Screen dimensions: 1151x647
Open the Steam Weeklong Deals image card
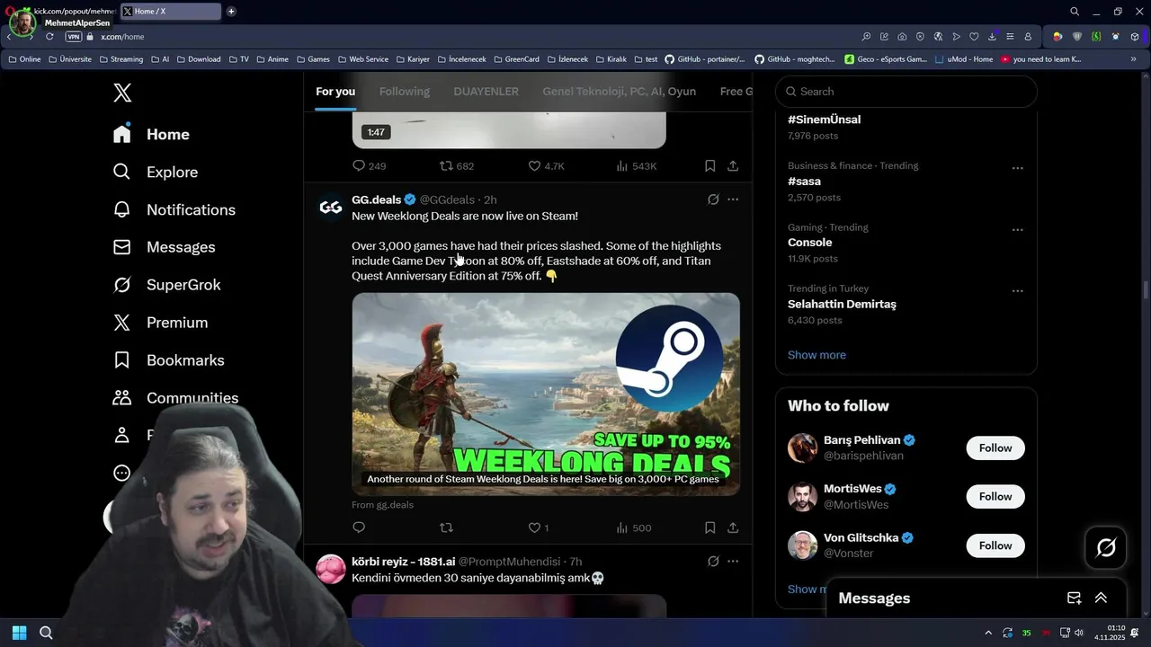(x=546, y=394)
